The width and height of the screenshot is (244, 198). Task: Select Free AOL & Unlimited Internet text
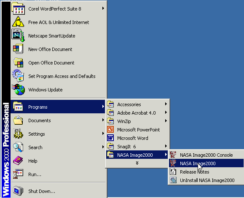[x=59, y=22]
